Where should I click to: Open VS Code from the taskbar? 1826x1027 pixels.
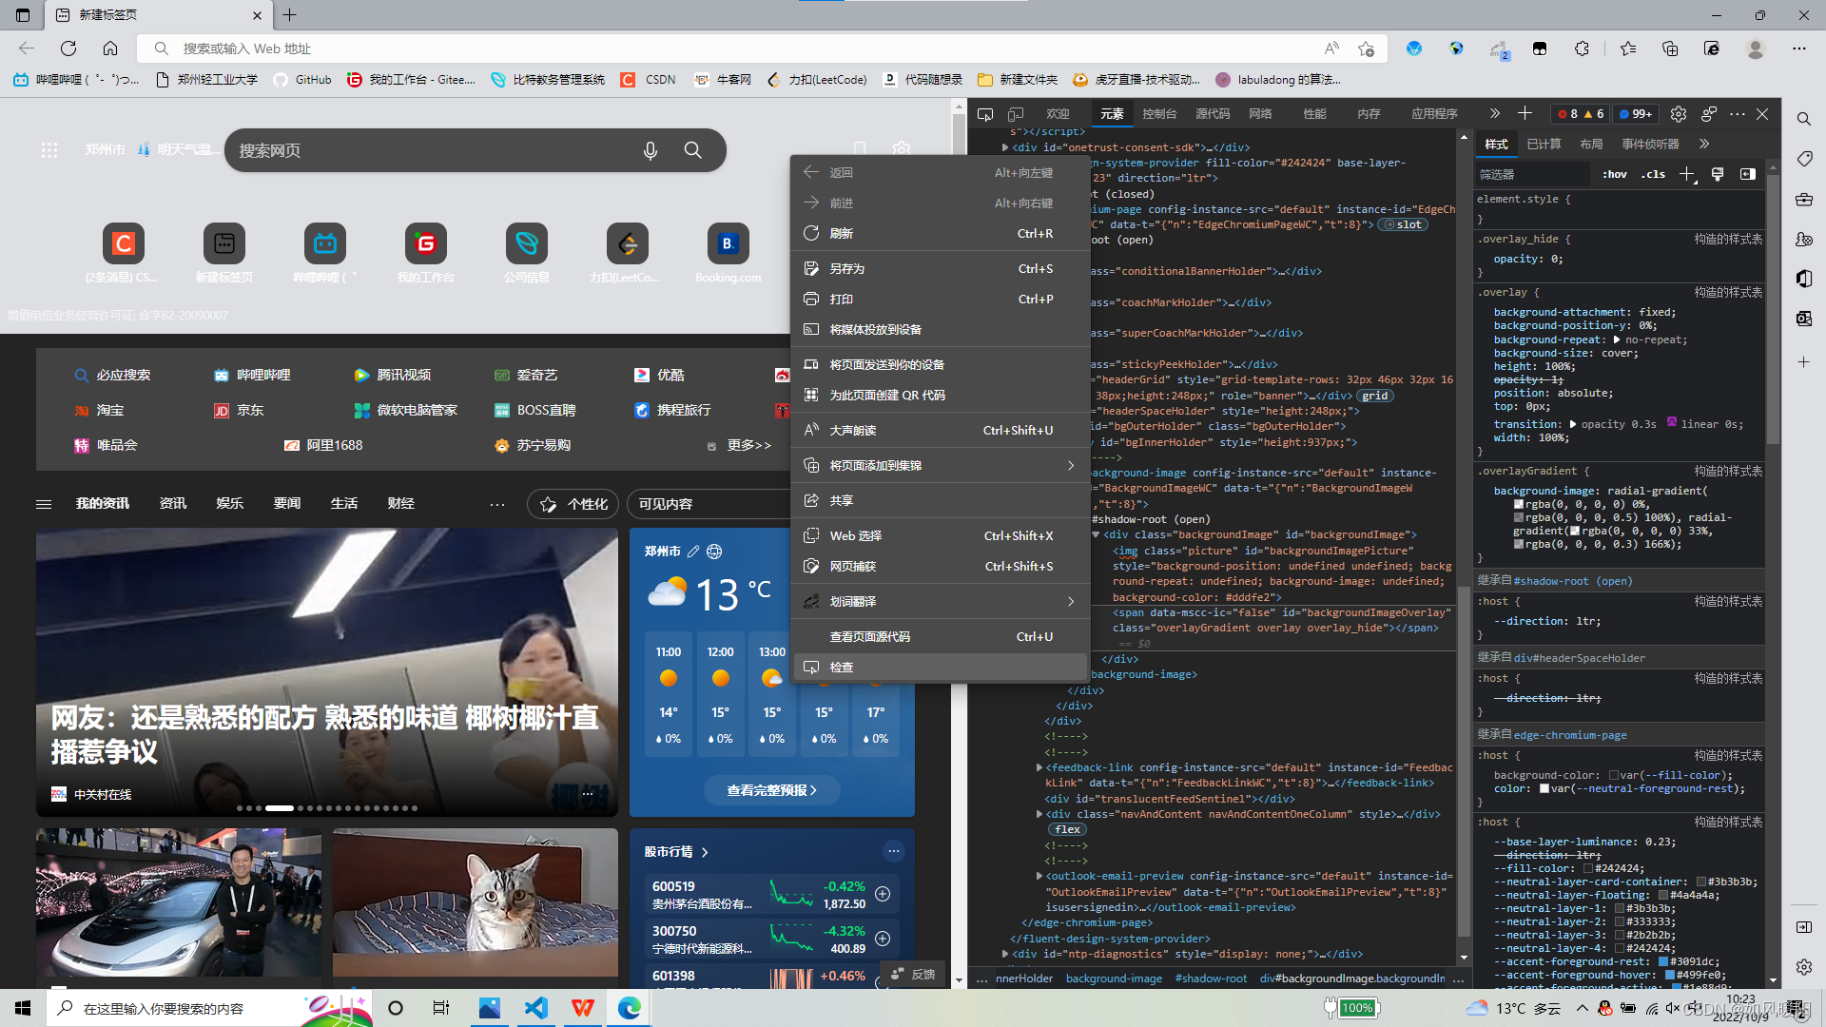[536, 1008]
